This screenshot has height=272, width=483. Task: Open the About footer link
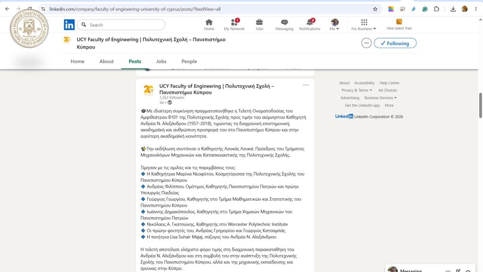(344, 83)
